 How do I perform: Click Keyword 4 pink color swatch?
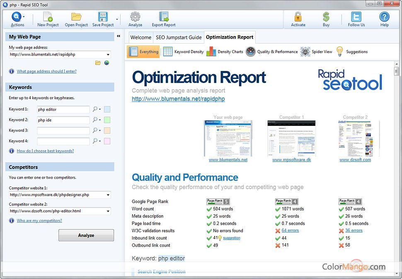coord(107,141)
